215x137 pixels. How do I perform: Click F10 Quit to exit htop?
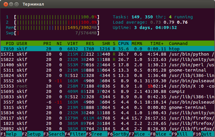(x=204, y=134)
